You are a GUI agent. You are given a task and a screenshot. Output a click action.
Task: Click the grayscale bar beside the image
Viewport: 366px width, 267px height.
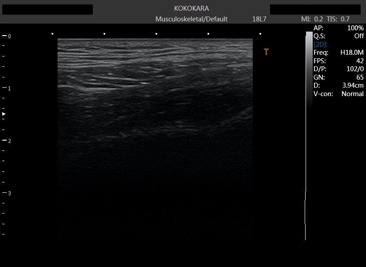[309, 69]
